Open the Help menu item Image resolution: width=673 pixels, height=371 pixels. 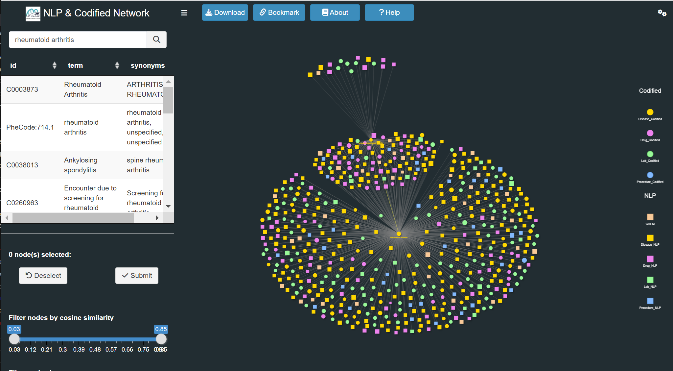(389, 12)
